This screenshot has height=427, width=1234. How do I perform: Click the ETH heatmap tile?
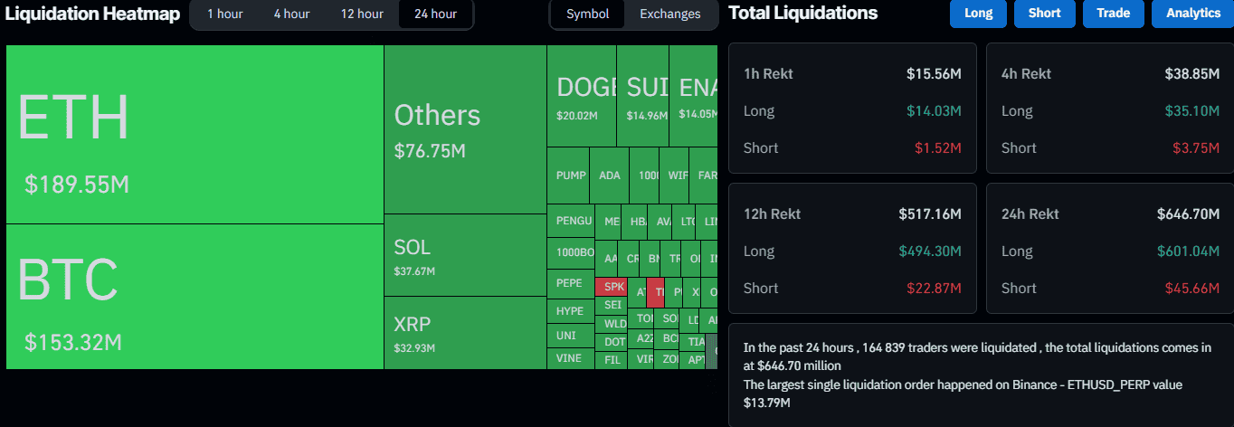click(x=195, y=134)
